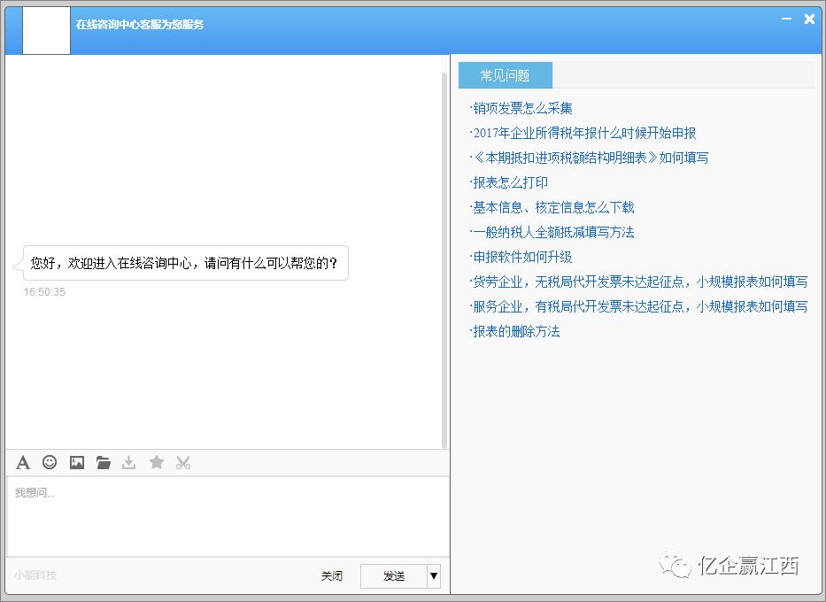Click the 发送 send button
Screen dimensions: 826x602
coord(394,575)
